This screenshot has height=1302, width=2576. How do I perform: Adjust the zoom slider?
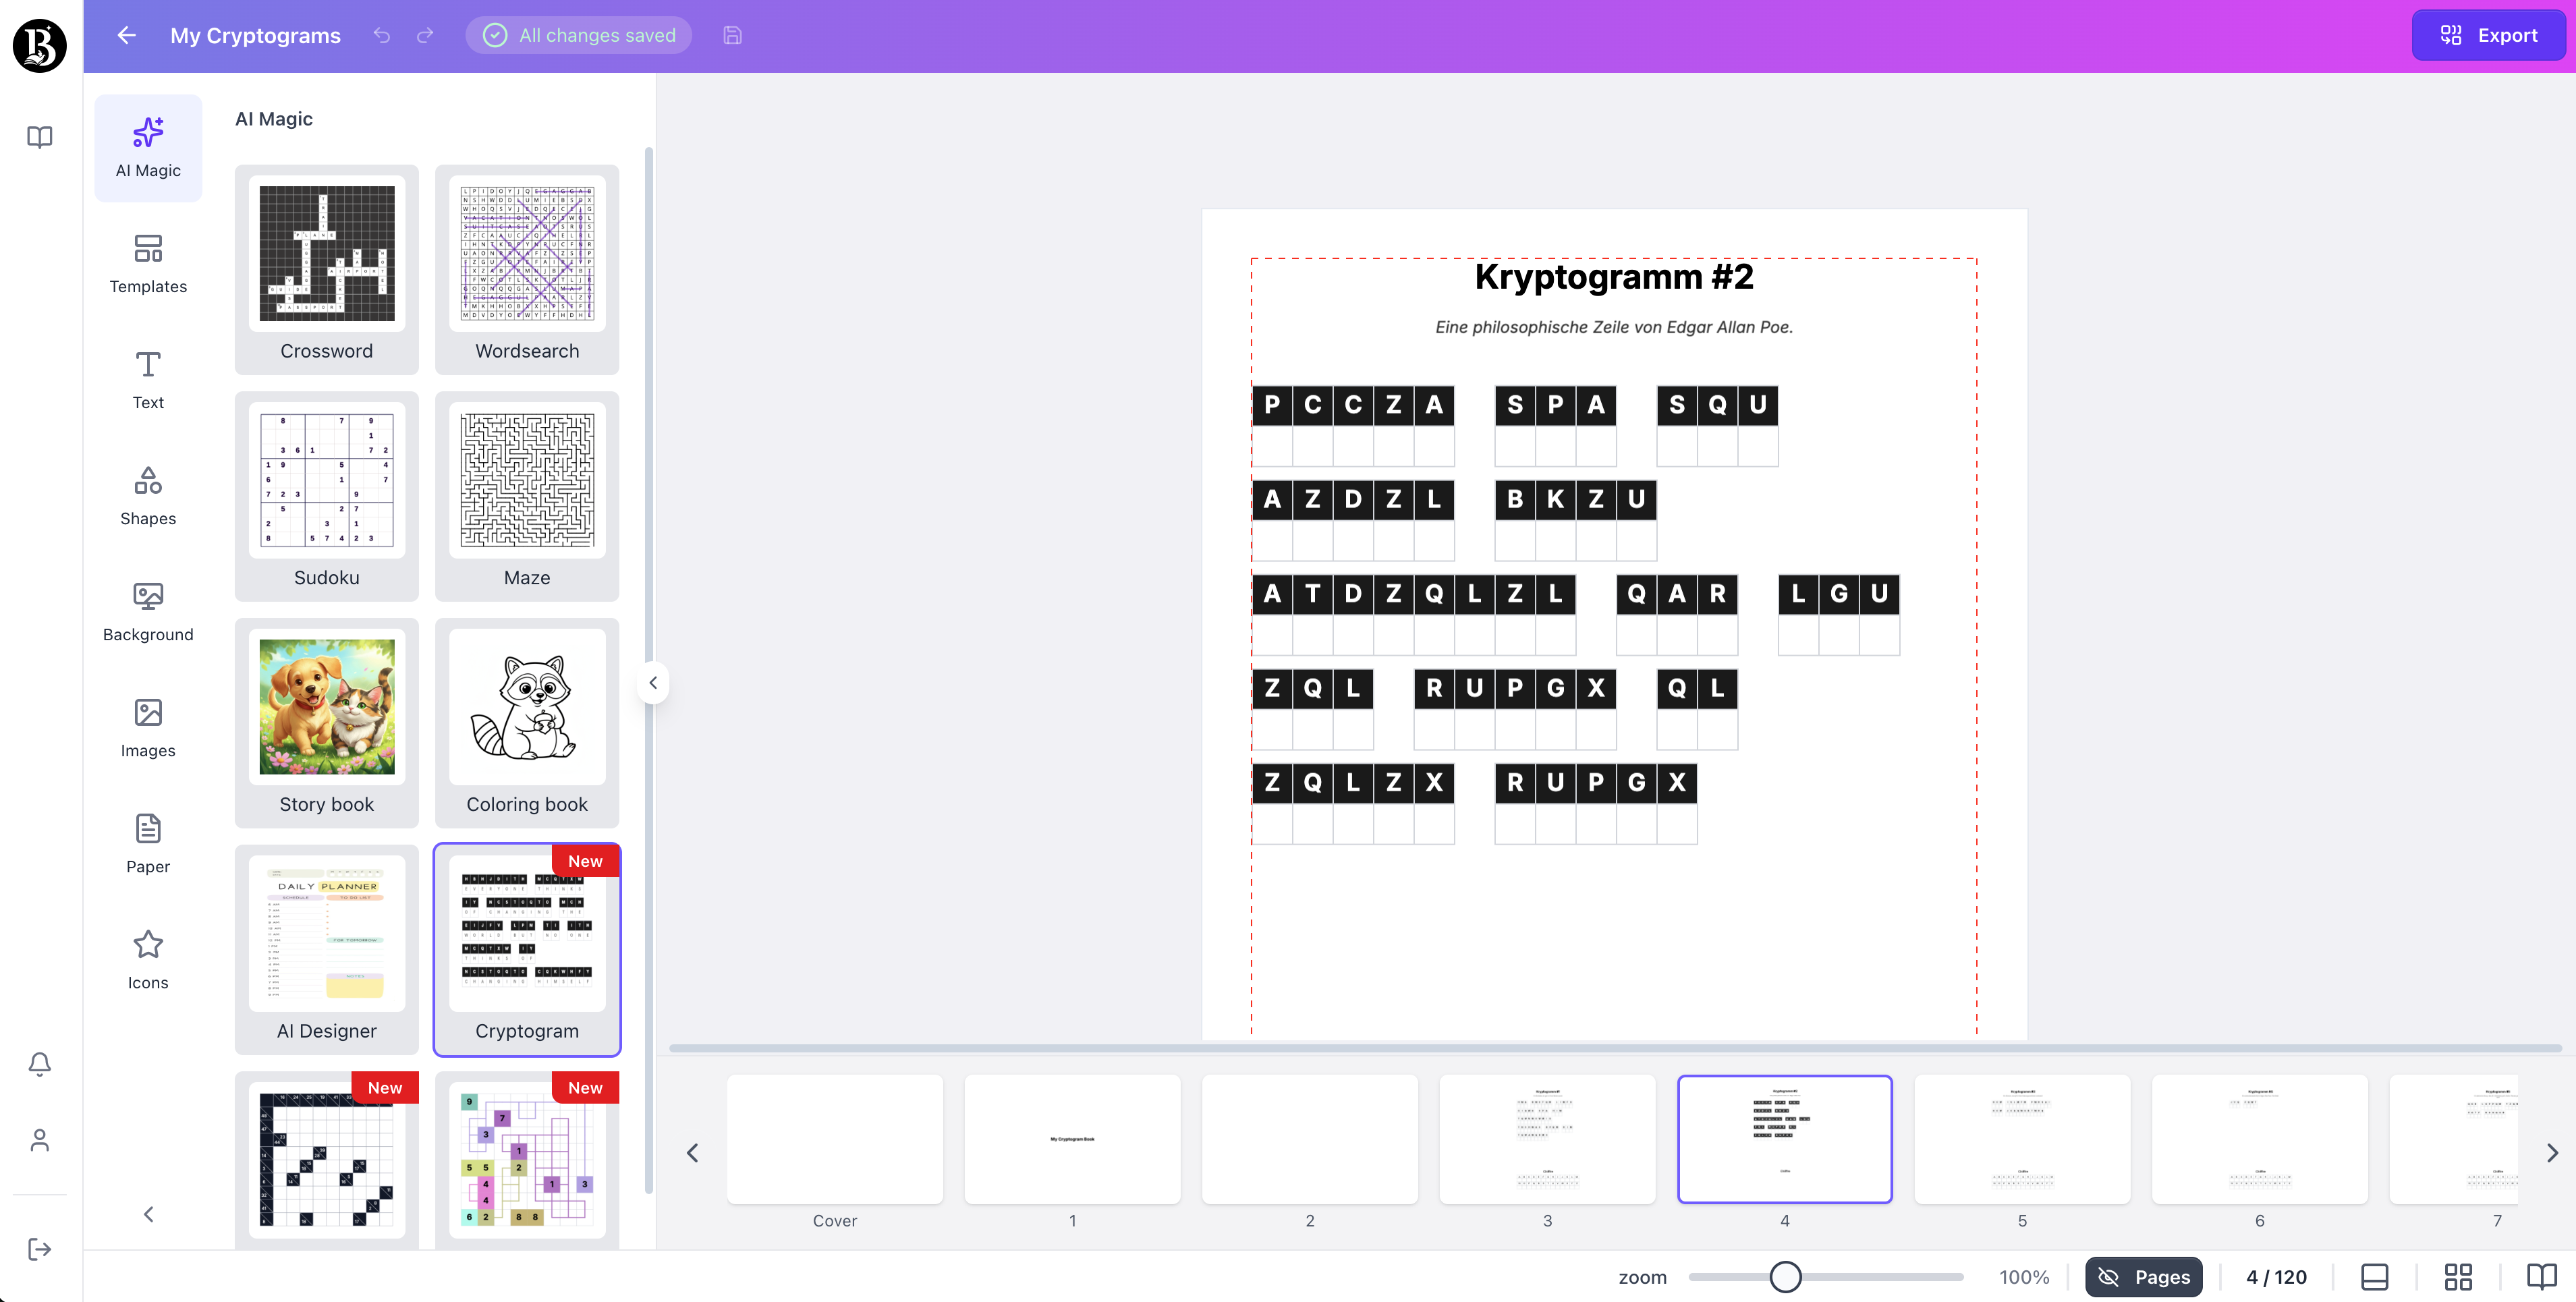(1785, 1276)
